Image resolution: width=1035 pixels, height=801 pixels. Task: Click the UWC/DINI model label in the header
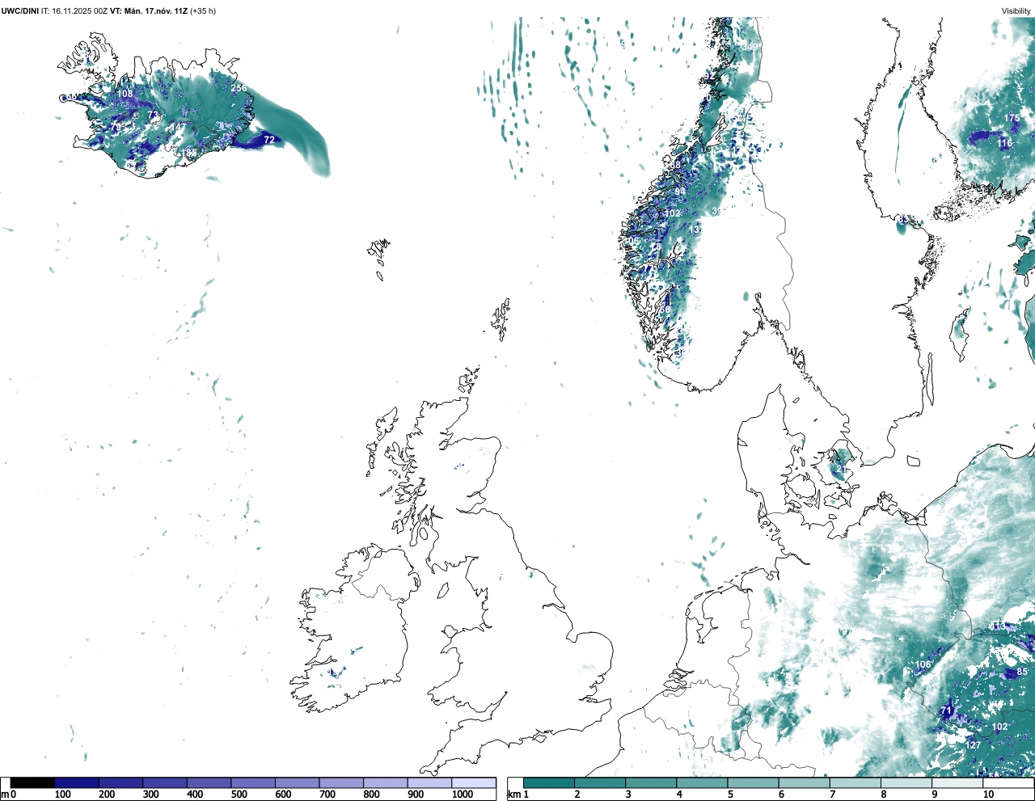coord(20,11)
